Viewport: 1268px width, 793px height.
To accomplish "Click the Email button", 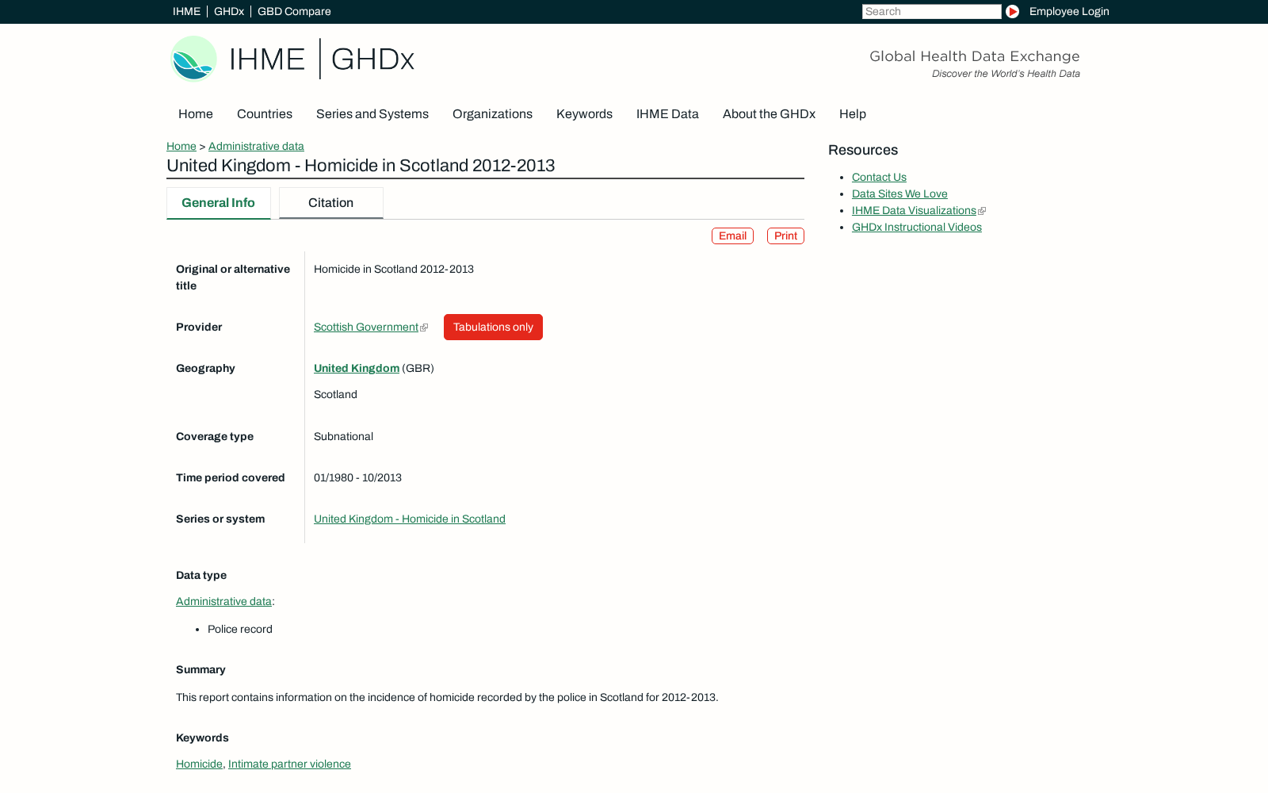I will coord(732,236).
